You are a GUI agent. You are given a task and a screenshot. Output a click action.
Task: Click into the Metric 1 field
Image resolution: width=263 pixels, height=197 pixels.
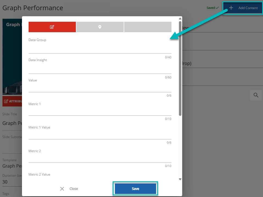point(100,111)
